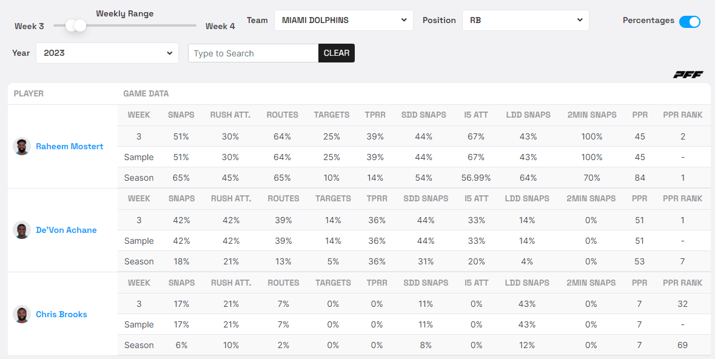Open Chris Brooks's player link
Screen dimensions: 715x359
pyautogui.click(x=61, y=314)
